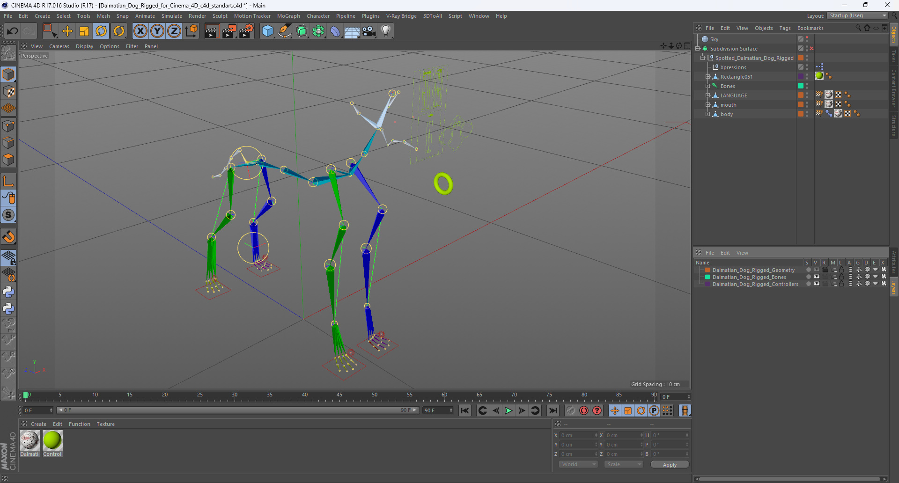This screenshot has width=899, height=483.
Task: Click the timeline range slider bar
Action: (237, 410)
